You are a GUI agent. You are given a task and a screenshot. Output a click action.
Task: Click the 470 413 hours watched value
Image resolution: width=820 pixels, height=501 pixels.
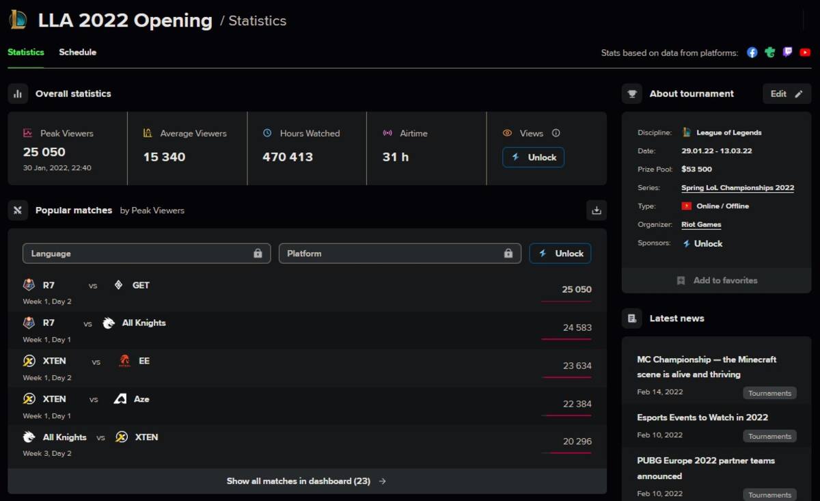288,157
